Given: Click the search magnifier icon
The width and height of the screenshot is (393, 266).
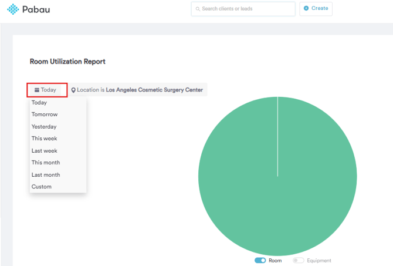Looking at the screenshot, I should pyautogui.click(x=197, y=9).
